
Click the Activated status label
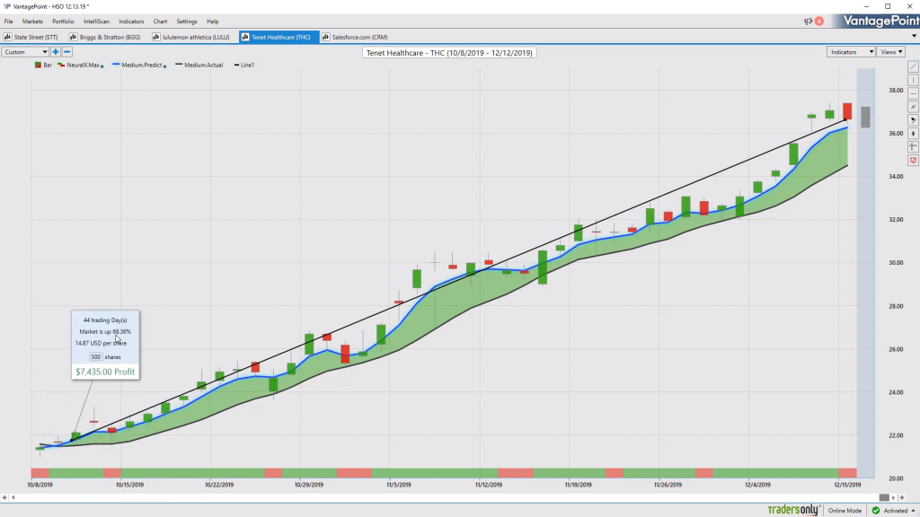coord(896,511)
